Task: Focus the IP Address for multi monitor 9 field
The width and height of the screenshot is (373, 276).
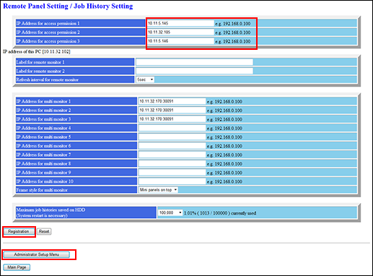Action: pos(172,173)
